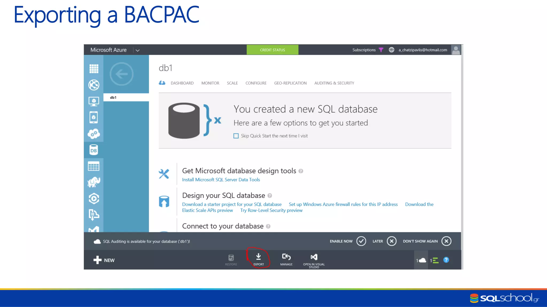Switch to the AUDITING & SECURITY tab
The image size is (547, 307).
point(334,83)
